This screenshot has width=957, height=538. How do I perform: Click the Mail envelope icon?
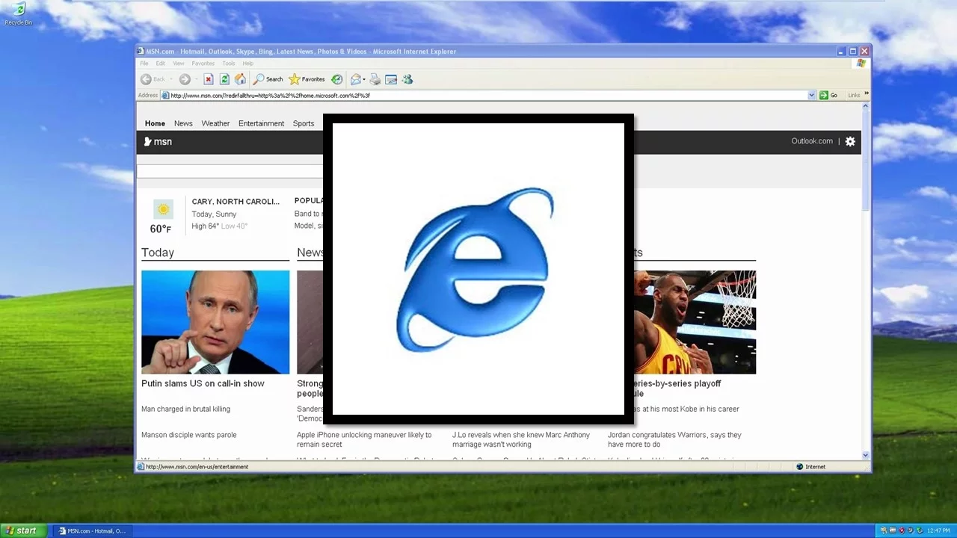[356, 79]
